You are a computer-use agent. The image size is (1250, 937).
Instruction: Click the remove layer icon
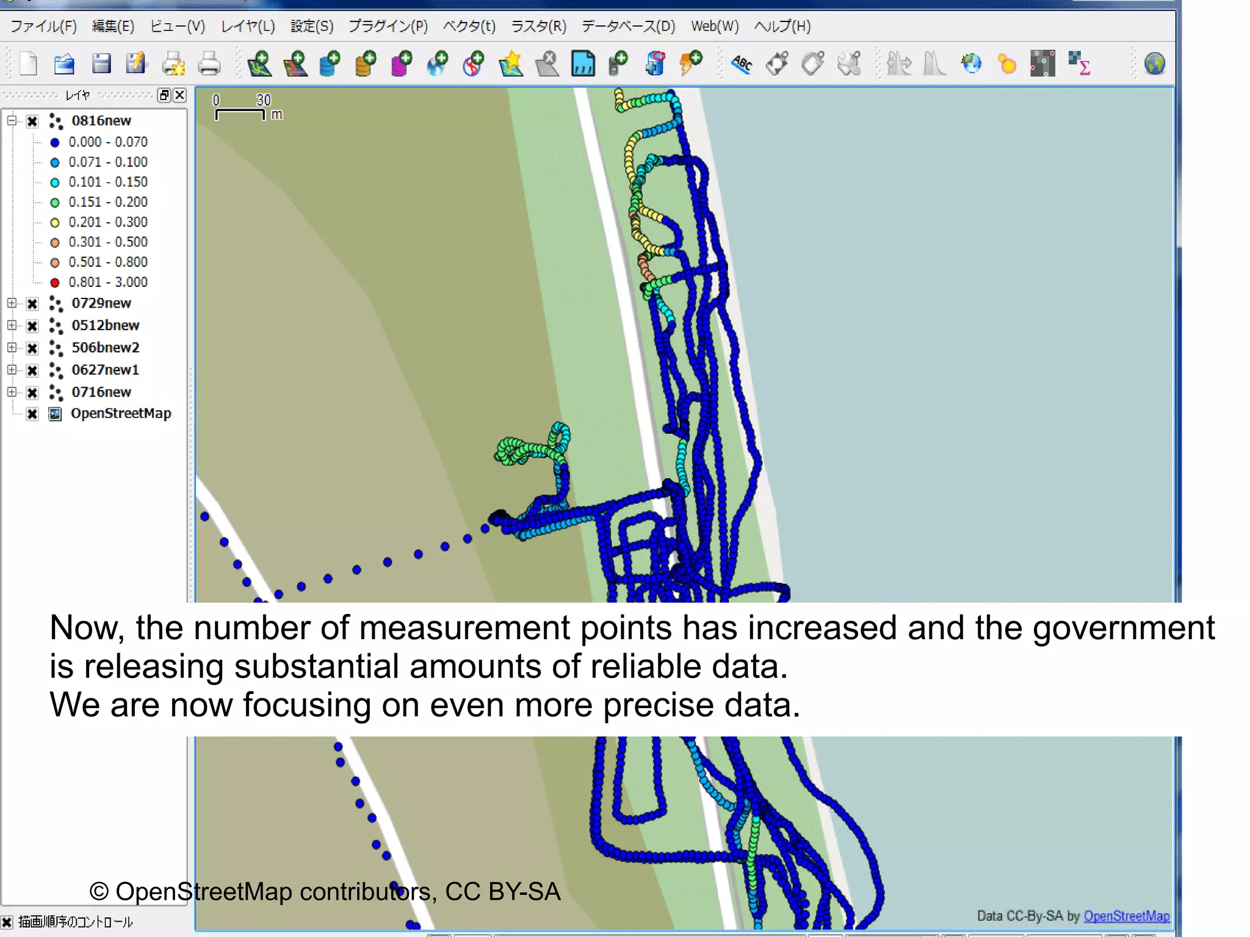coord(547,63)
